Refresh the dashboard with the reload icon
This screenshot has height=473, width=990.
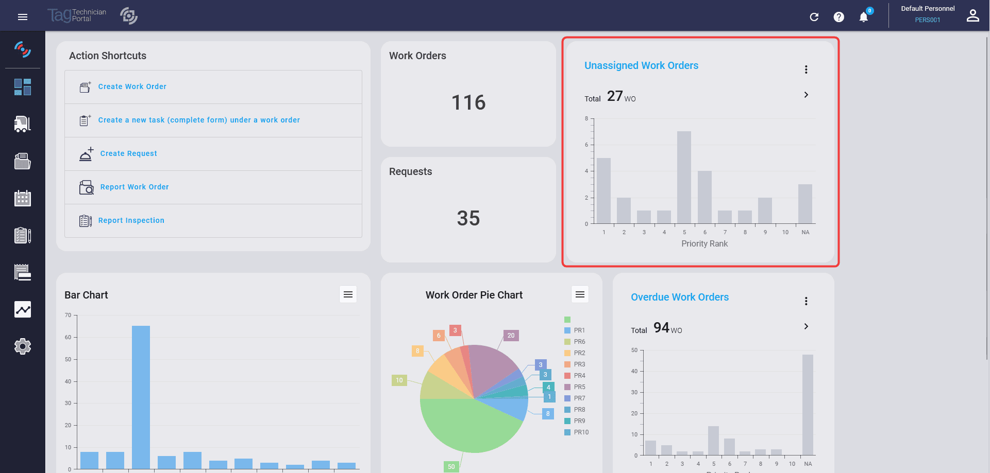[x=814, y=17]
